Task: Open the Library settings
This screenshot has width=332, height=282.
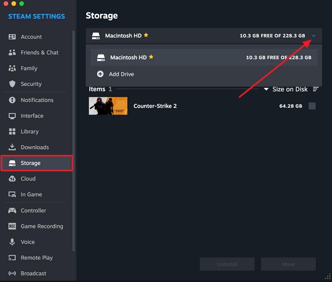Action: coord(37,131)
